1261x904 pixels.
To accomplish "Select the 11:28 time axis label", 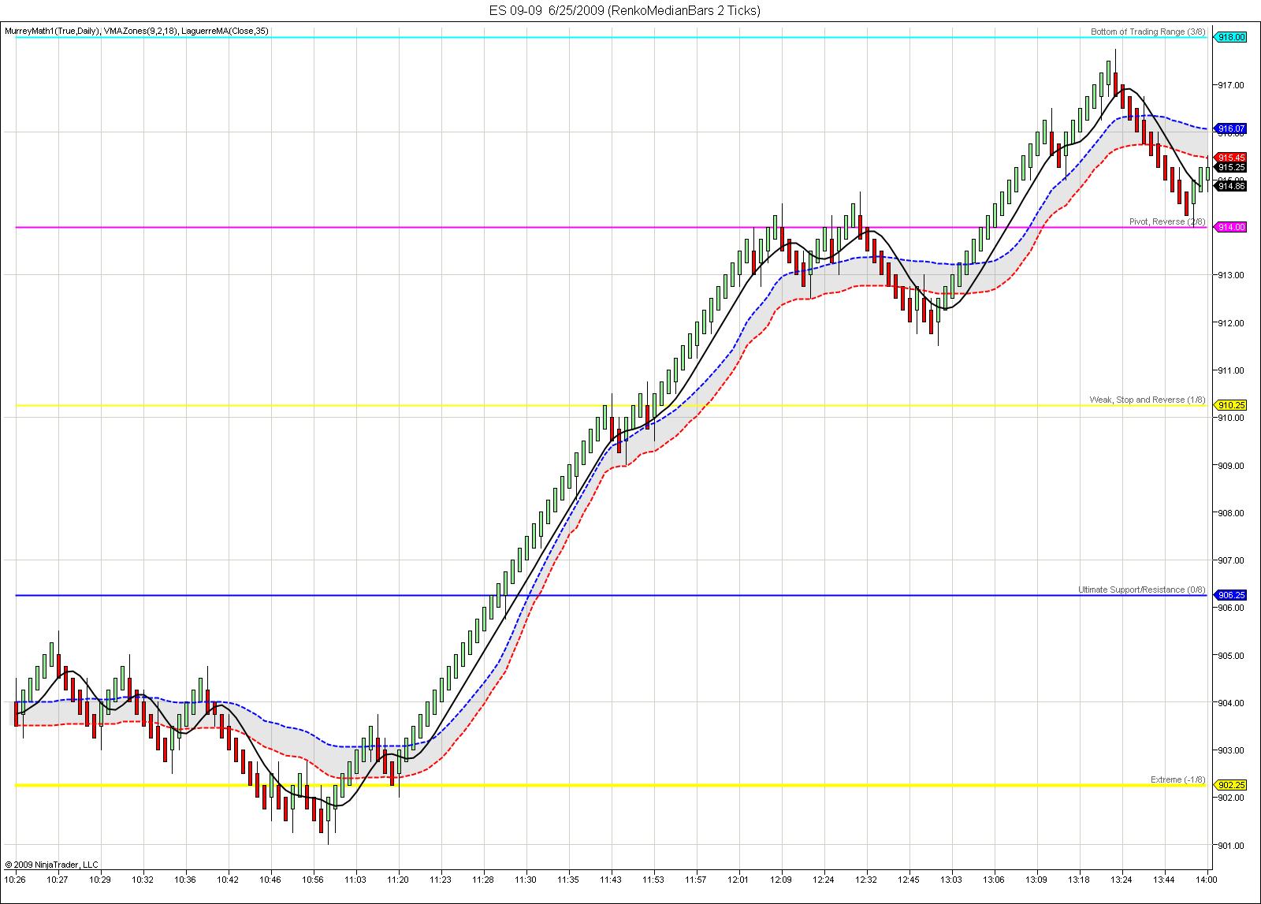I will tap(483, 880).
